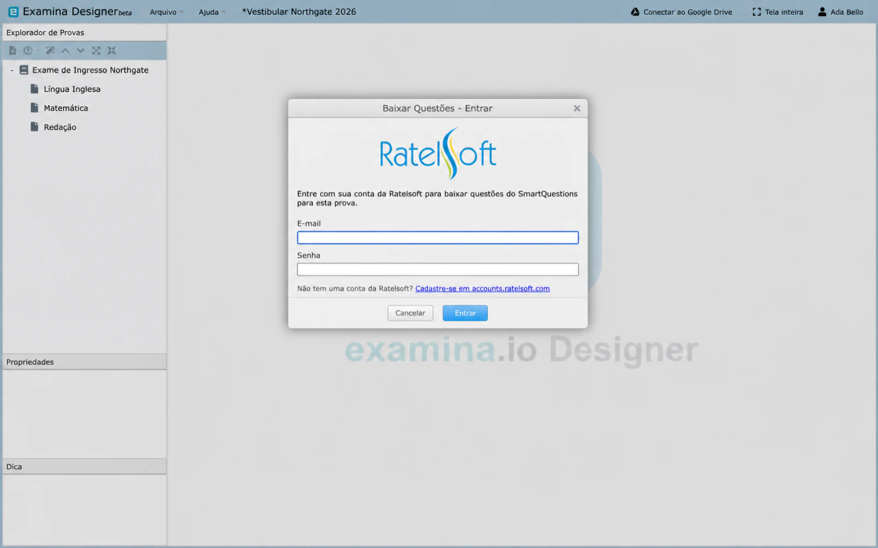This screenshot has width=878, height=548.
Task: Click the Matemática document icon
Action: pyautogui.click(x=35, y=108)
